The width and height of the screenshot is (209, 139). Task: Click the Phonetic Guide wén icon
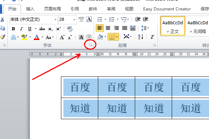[81, 19]
